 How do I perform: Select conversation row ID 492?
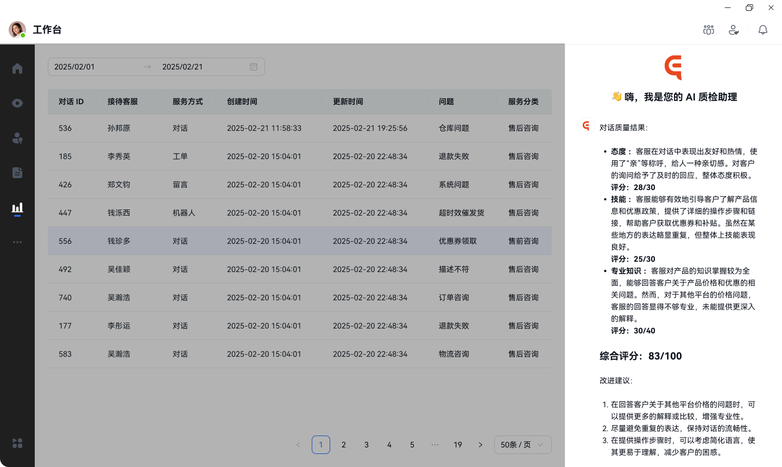[x=300, y=269]
